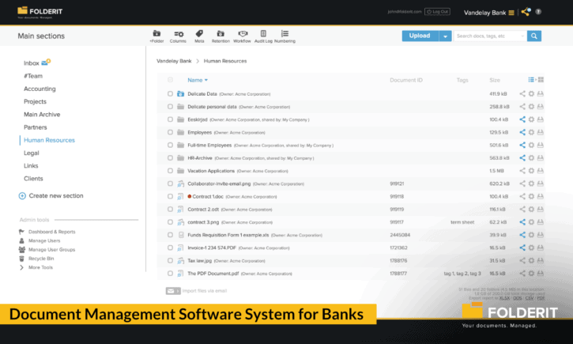Open the Retention toolbar icon
Viewport: 573px width, 344px height.
221,34
